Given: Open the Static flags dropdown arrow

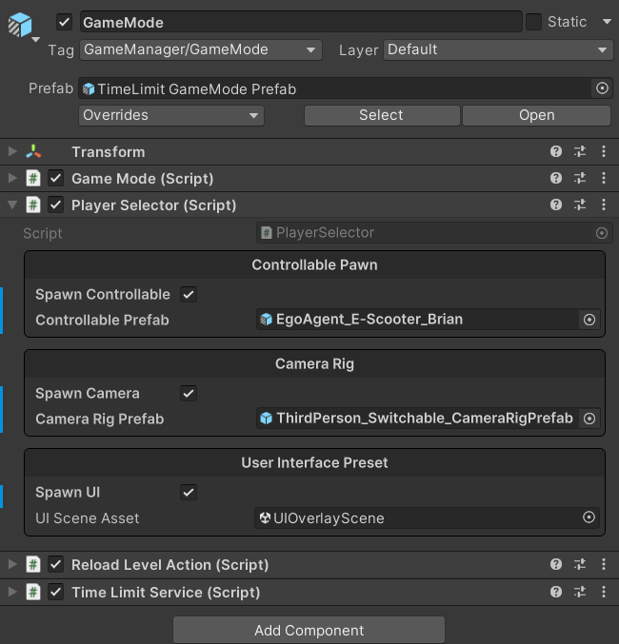Looking at the screenshot, I should [607, 21].
